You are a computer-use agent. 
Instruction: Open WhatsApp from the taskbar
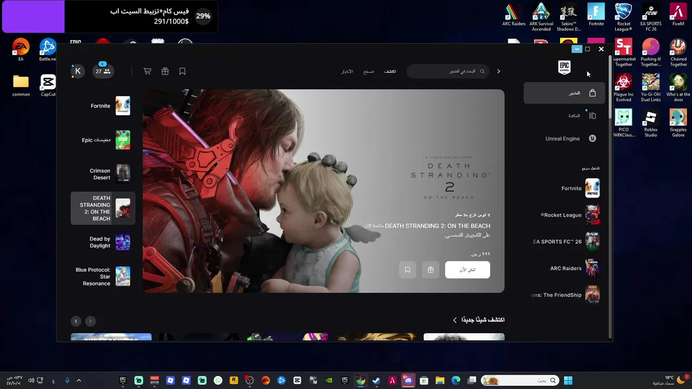[218, 380]
